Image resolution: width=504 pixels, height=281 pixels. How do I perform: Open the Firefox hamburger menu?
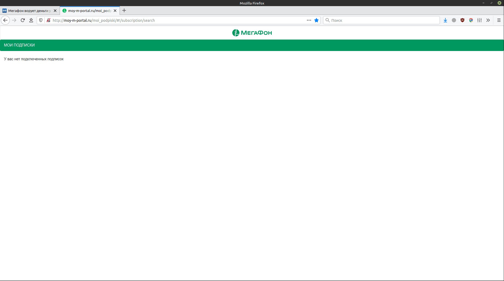pos(499,20)
